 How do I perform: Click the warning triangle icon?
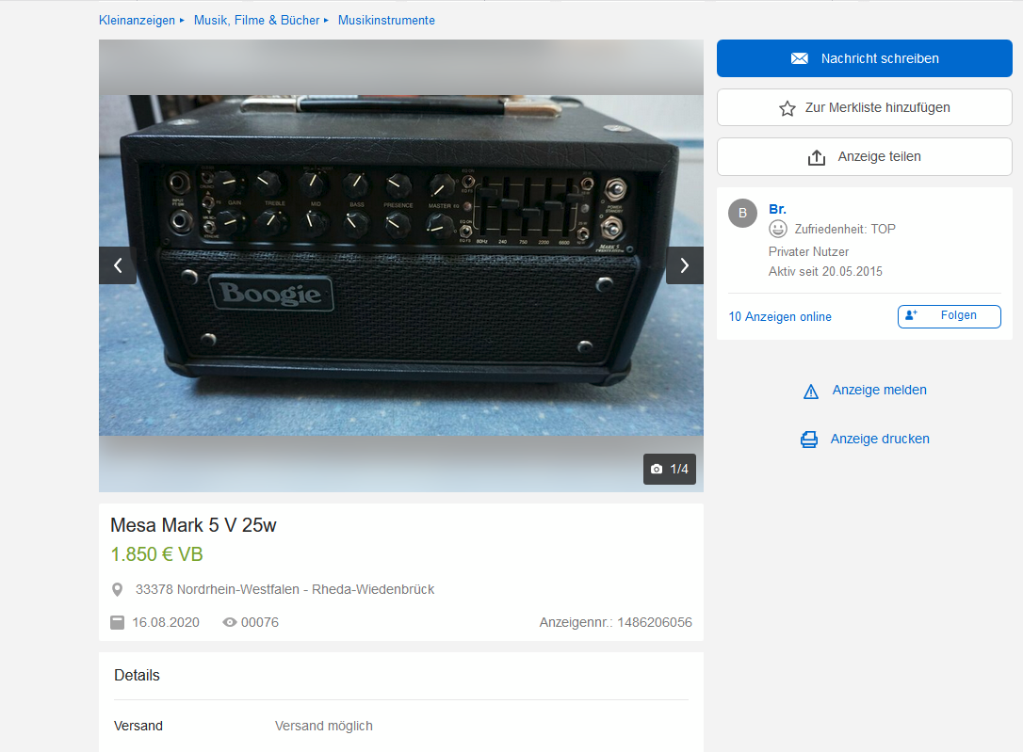(810, 391)
